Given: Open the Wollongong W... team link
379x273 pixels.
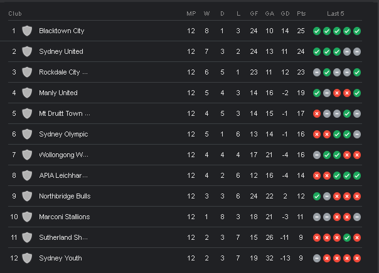Looking at the screenshot, I should coord(63,155).
